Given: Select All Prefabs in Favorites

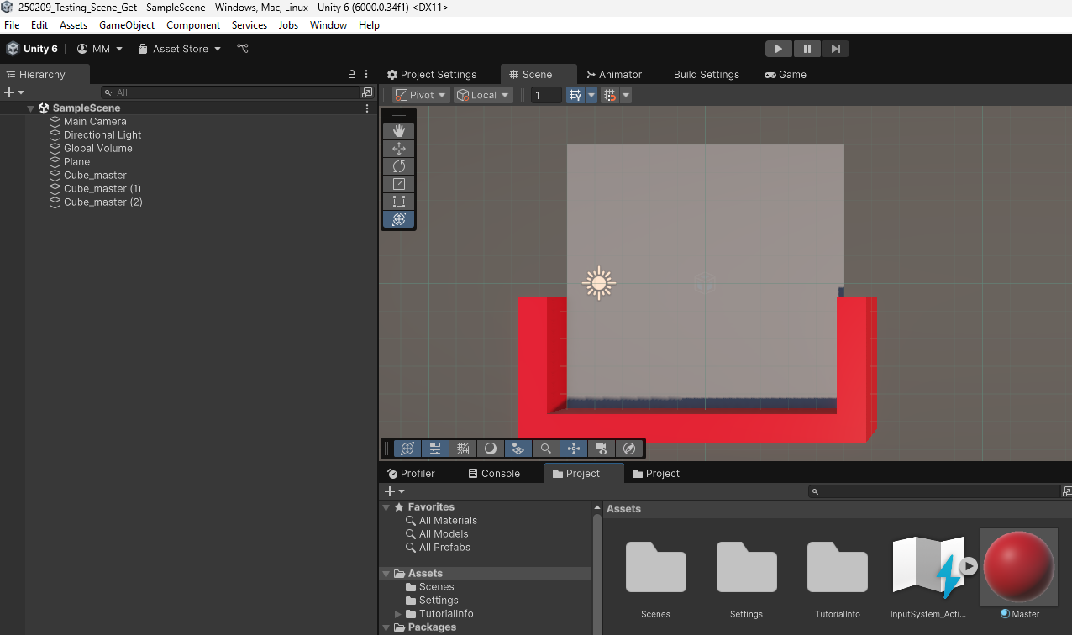Looking at the screenshot, I should point(444,548).
